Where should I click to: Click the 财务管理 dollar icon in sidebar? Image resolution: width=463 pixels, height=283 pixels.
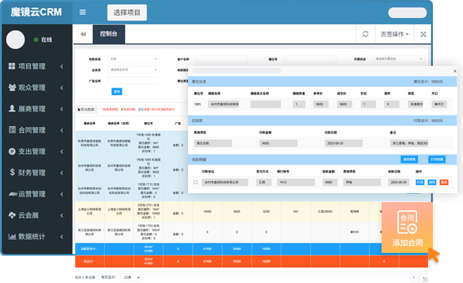pyautogui.click(x=12, y=173)
